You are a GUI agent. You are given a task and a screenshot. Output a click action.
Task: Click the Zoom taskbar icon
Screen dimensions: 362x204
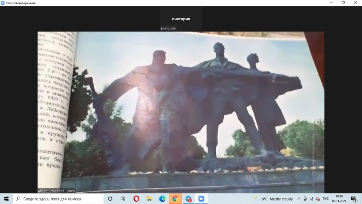click(201, 199)
